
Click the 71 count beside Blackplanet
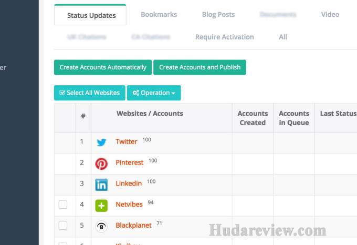(x=159, y=223)
